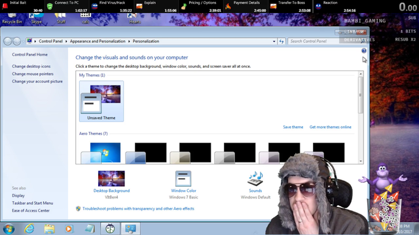Click Get more themes online link
Screen dimensions: 419x235
pos(330,127)
